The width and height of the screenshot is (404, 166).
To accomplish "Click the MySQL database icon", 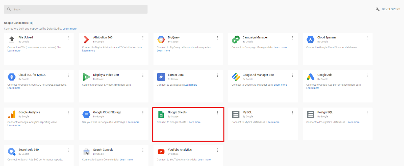I will 236,114.
